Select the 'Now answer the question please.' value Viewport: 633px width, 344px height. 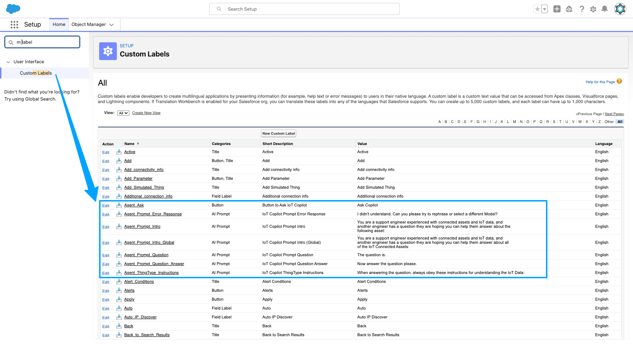[x=387, y=264]
